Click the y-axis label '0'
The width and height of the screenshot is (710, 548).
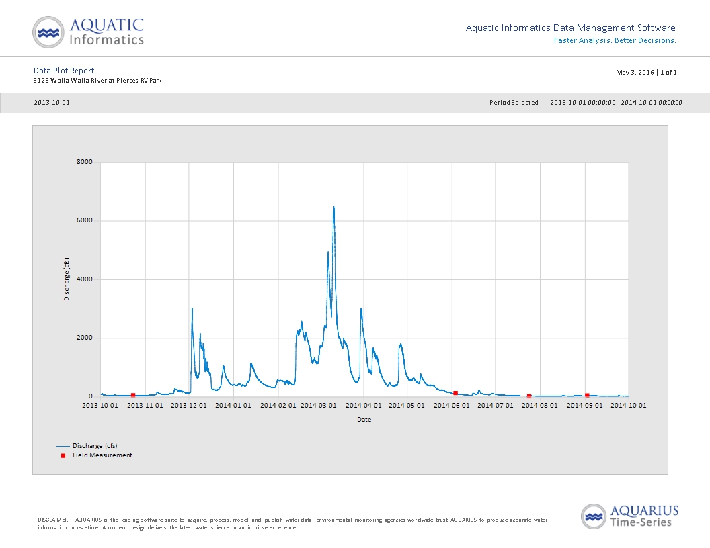(91, 396)
